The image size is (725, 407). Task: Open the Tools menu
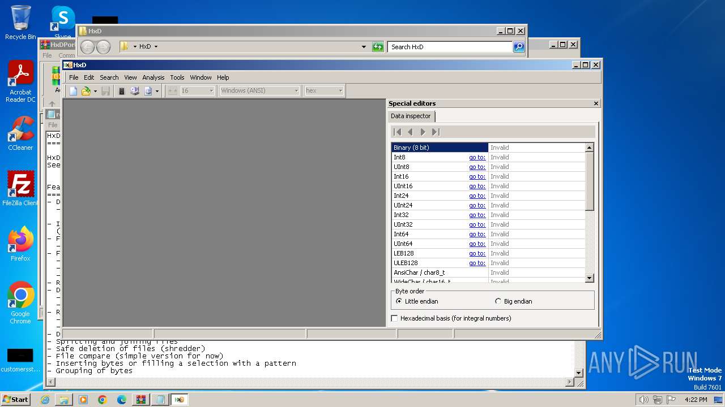177,77
